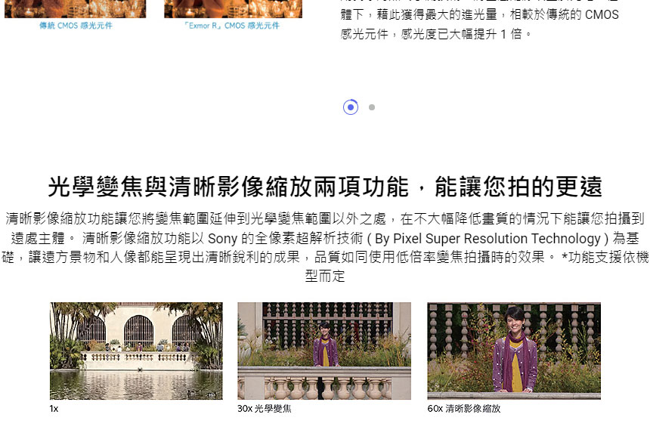
Task: Select the active first carousel dot
Action: coord(350,107)
